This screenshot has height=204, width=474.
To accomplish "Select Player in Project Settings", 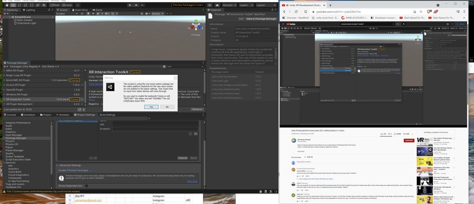I will [x=9, y=147].
